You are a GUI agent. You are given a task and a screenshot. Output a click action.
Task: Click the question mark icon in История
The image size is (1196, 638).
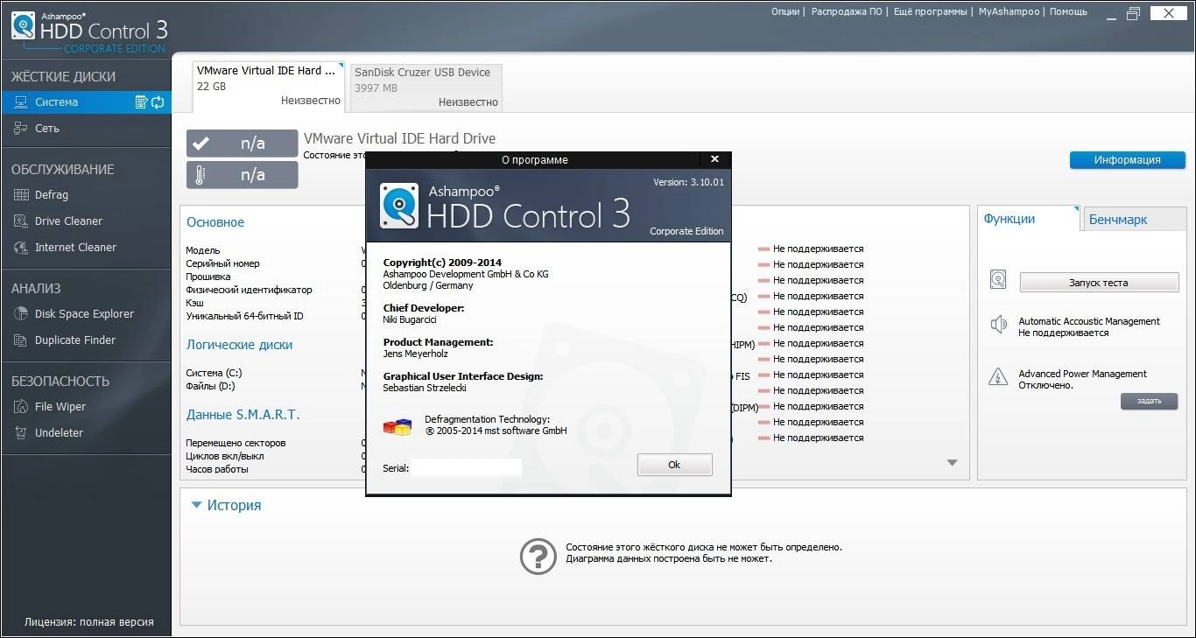[538, 556]
